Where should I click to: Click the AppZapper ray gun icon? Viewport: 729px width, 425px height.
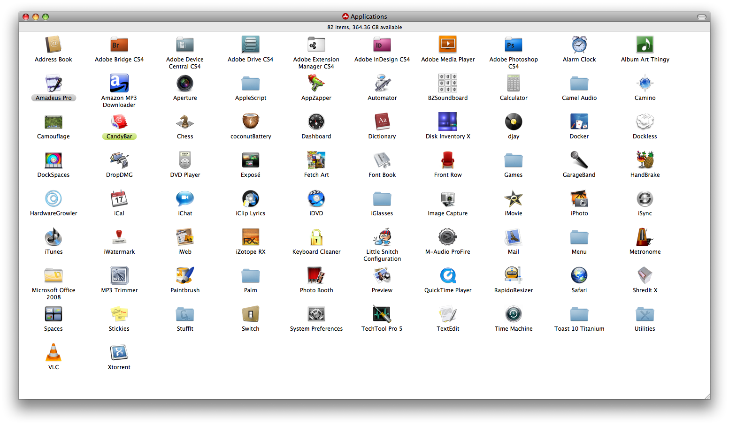(x=316, y=83)
